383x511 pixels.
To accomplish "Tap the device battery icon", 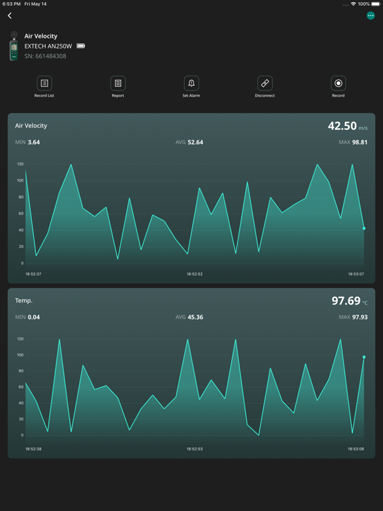I will [x=80, y=46].
